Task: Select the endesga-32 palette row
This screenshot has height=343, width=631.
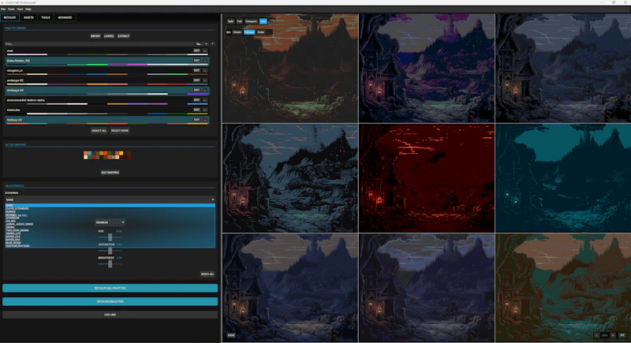Action: (x=107, y=81)
